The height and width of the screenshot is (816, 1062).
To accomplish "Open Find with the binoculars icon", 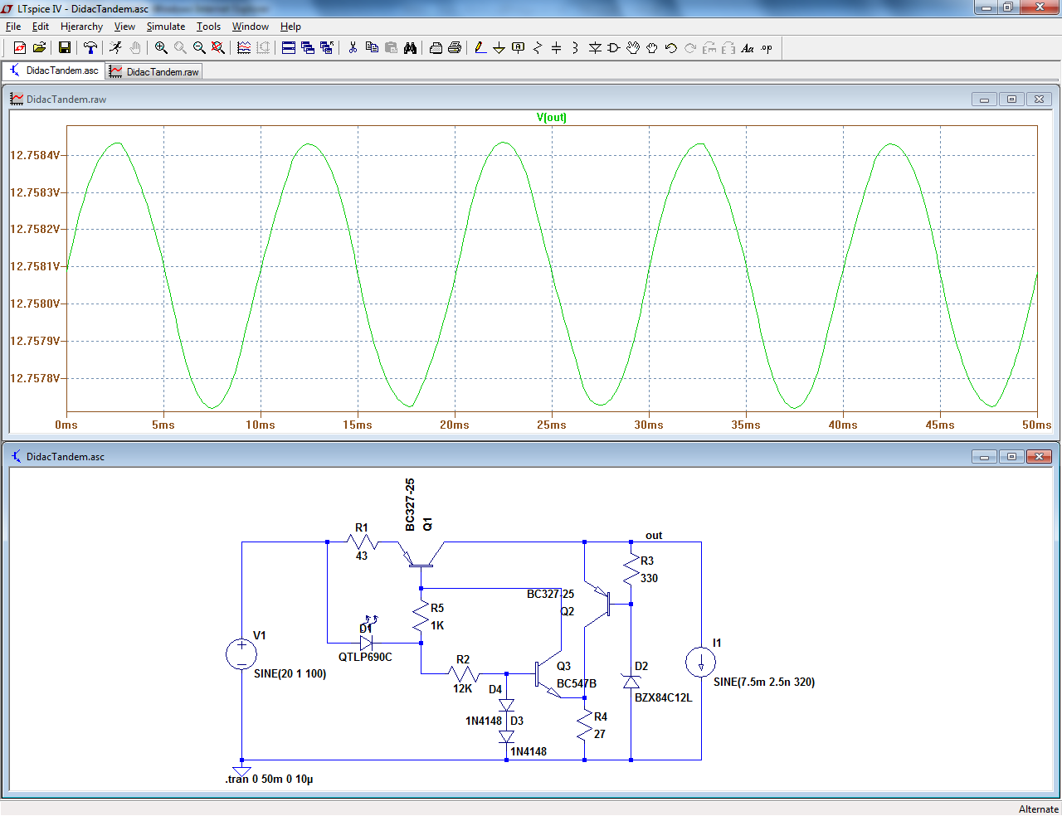I will pos(410,48).
